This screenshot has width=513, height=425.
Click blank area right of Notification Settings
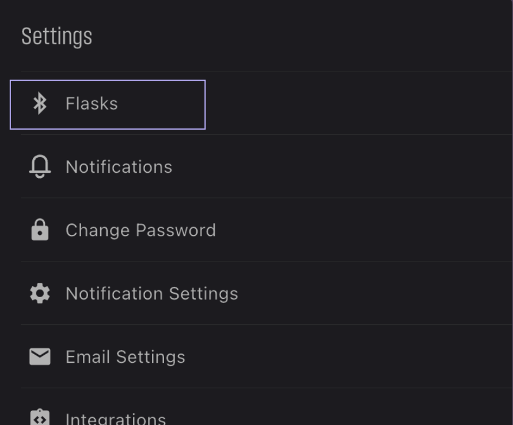pos(375,293)
